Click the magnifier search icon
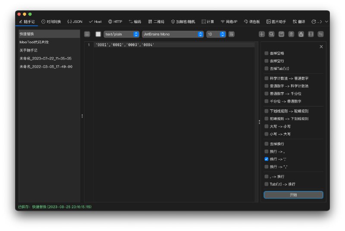This screenshot has height=231, width=345. point(272,34)
